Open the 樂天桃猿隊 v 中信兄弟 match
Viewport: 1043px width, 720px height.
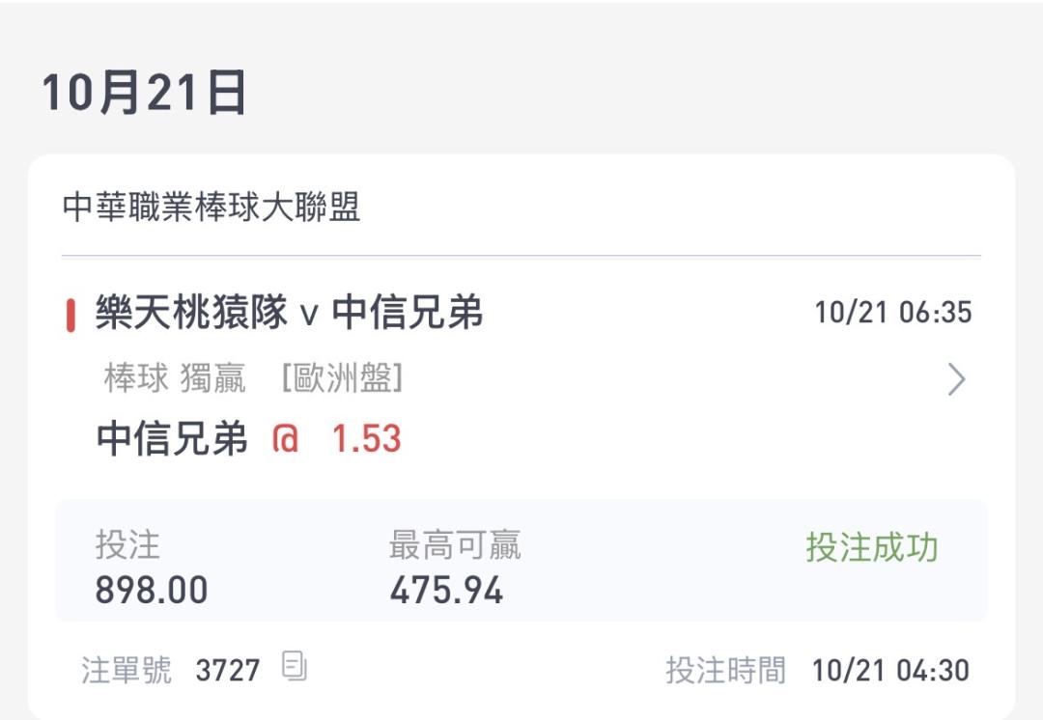tap(289, 314)
